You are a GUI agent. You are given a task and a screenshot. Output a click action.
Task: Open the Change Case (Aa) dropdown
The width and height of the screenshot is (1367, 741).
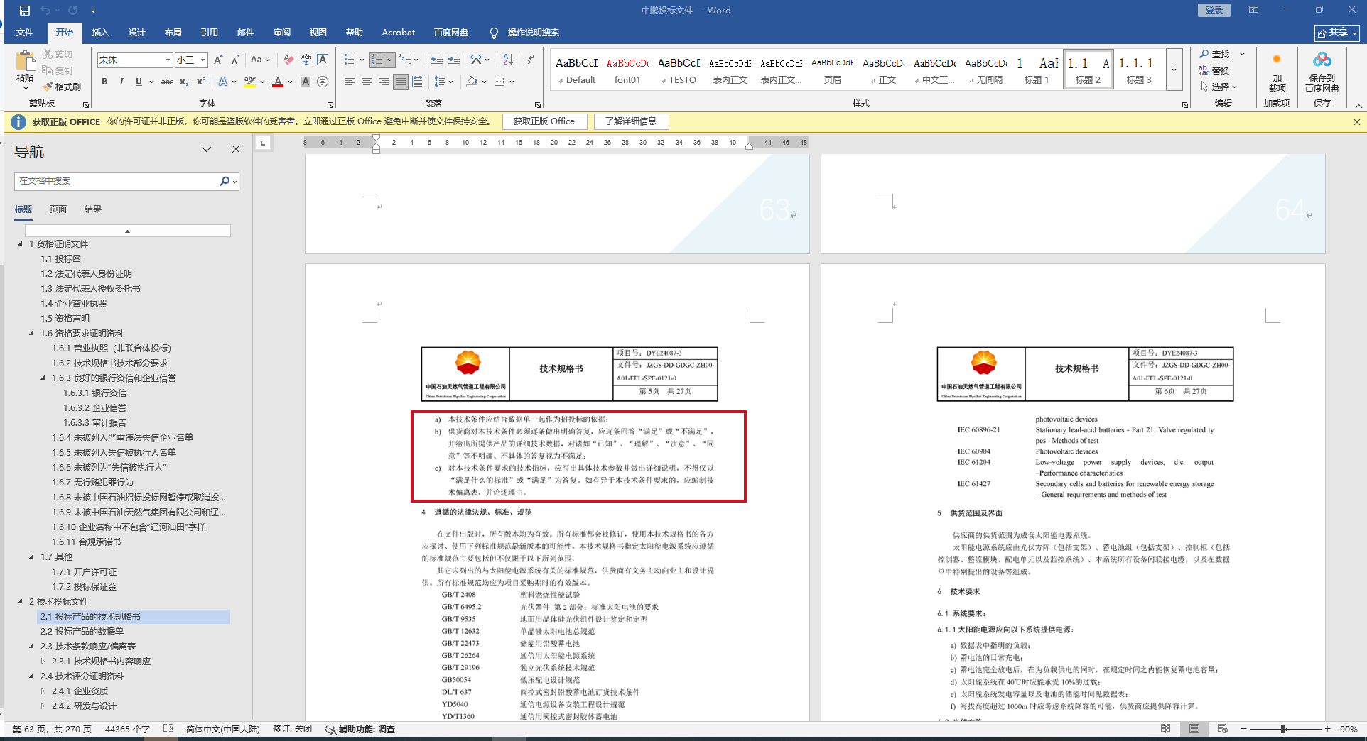point(260,60)
